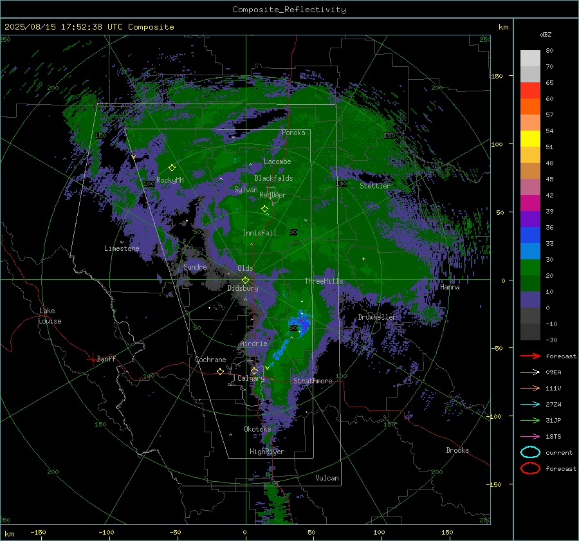
Task: Click the Sylvan label on the map
Action: pos(246,190)
